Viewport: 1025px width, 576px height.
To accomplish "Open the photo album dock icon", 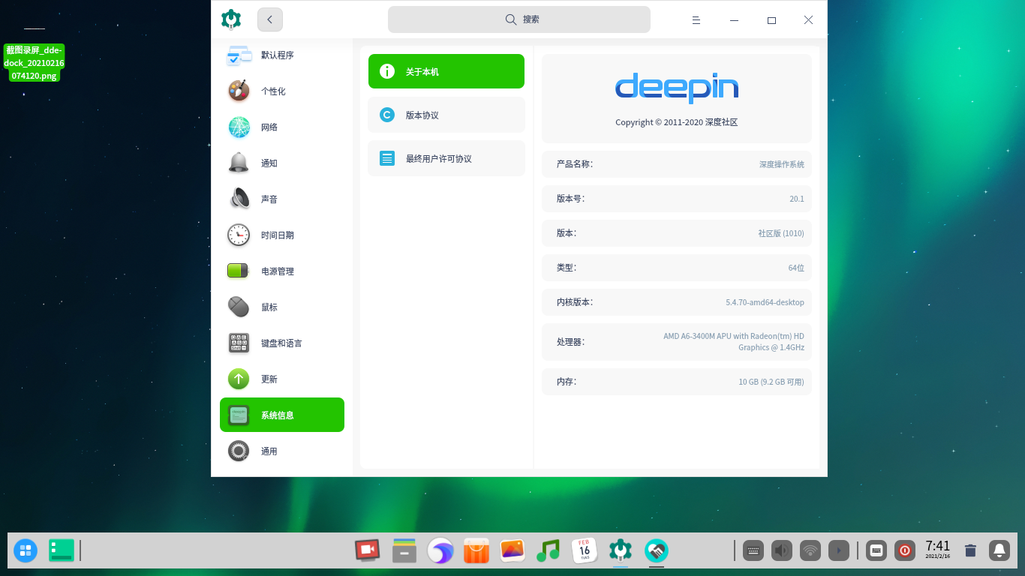I will (512, 550).
